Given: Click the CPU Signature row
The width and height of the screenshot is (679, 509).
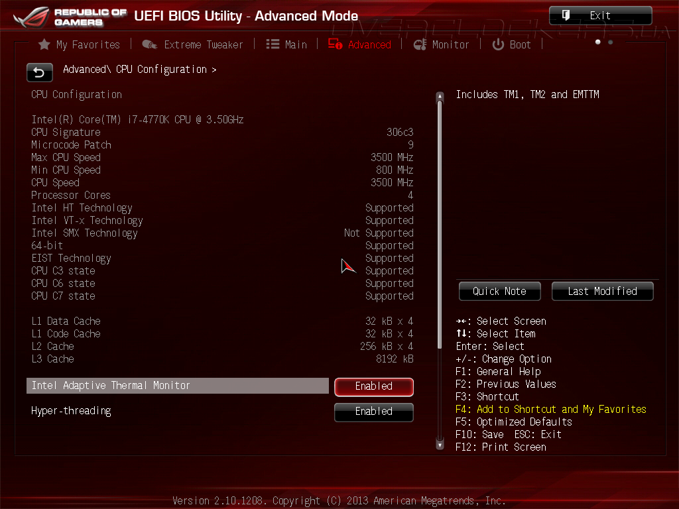Looking at the screenshot, I should (x=222, y=132).
